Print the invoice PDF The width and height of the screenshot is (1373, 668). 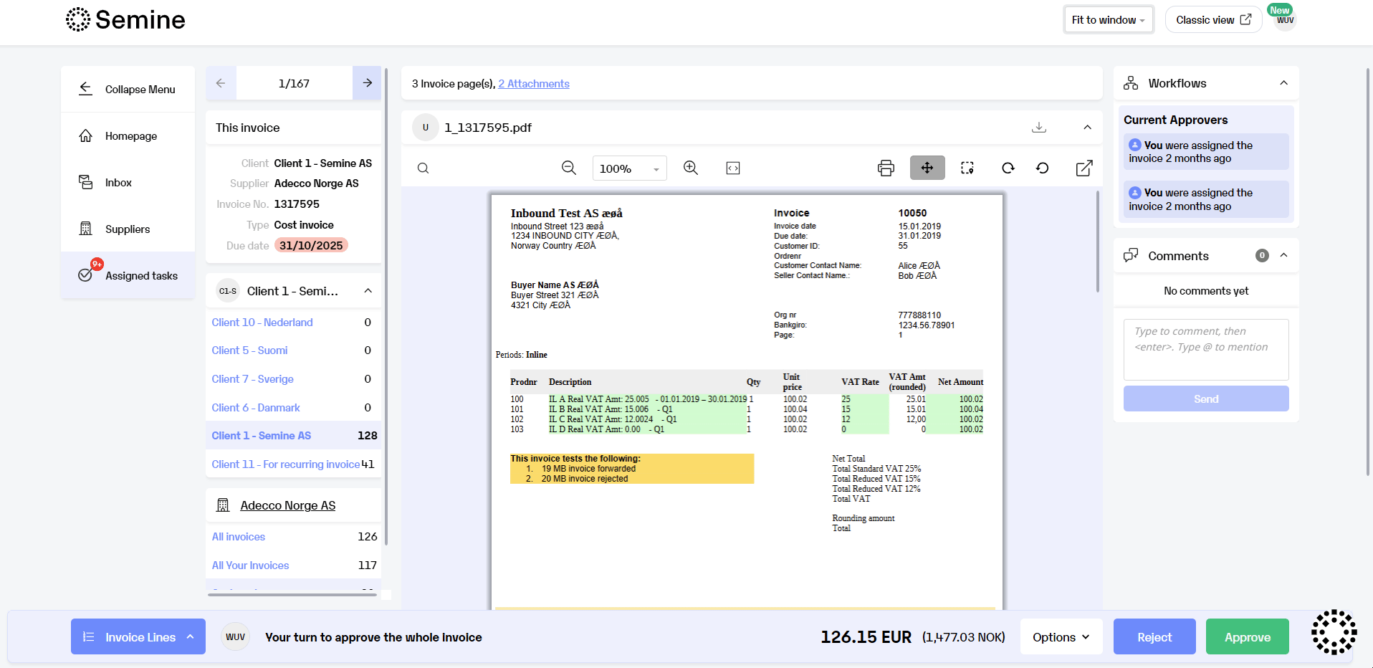pos(886,168)
